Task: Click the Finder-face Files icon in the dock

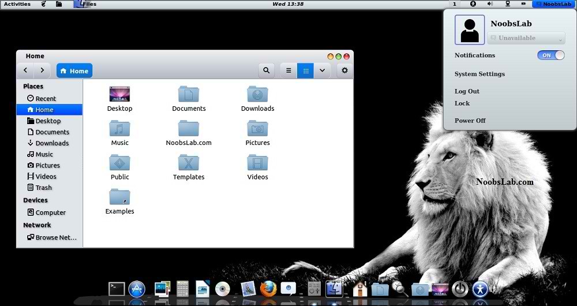Action: coord(334,289)
